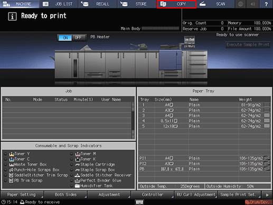Screen dimensions: 273x205
Task: Switch to the JOB LIST tab
Action: coord(59,4)
